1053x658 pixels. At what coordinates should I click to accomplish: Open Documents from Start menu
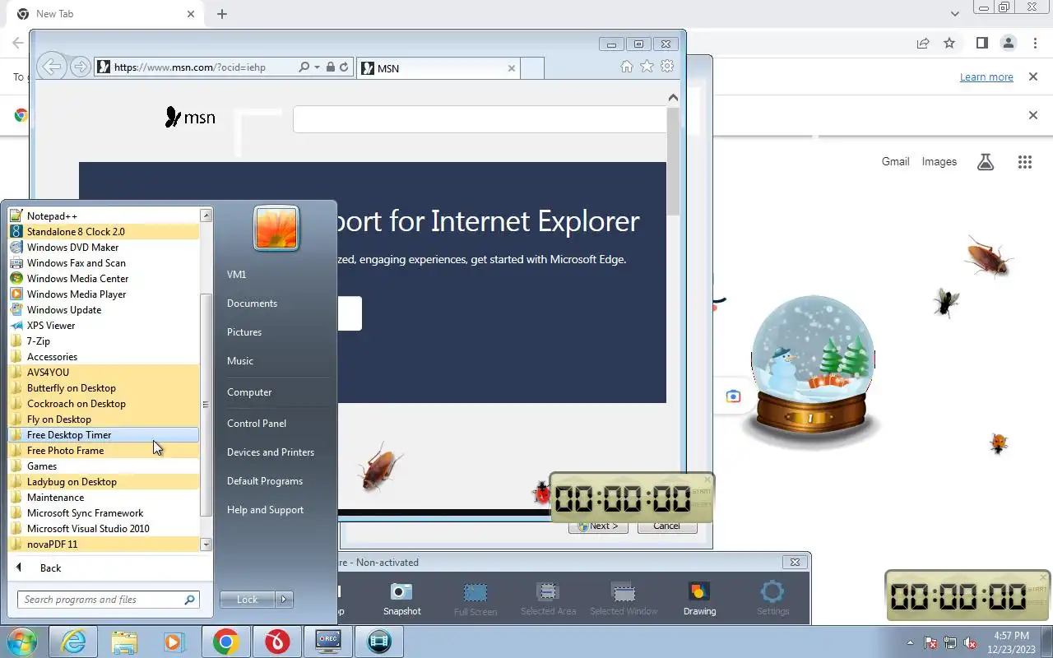click(252, 304)
